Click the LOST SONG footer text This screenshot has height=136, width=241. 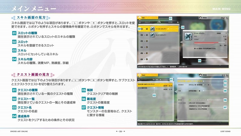coord(225,131)
